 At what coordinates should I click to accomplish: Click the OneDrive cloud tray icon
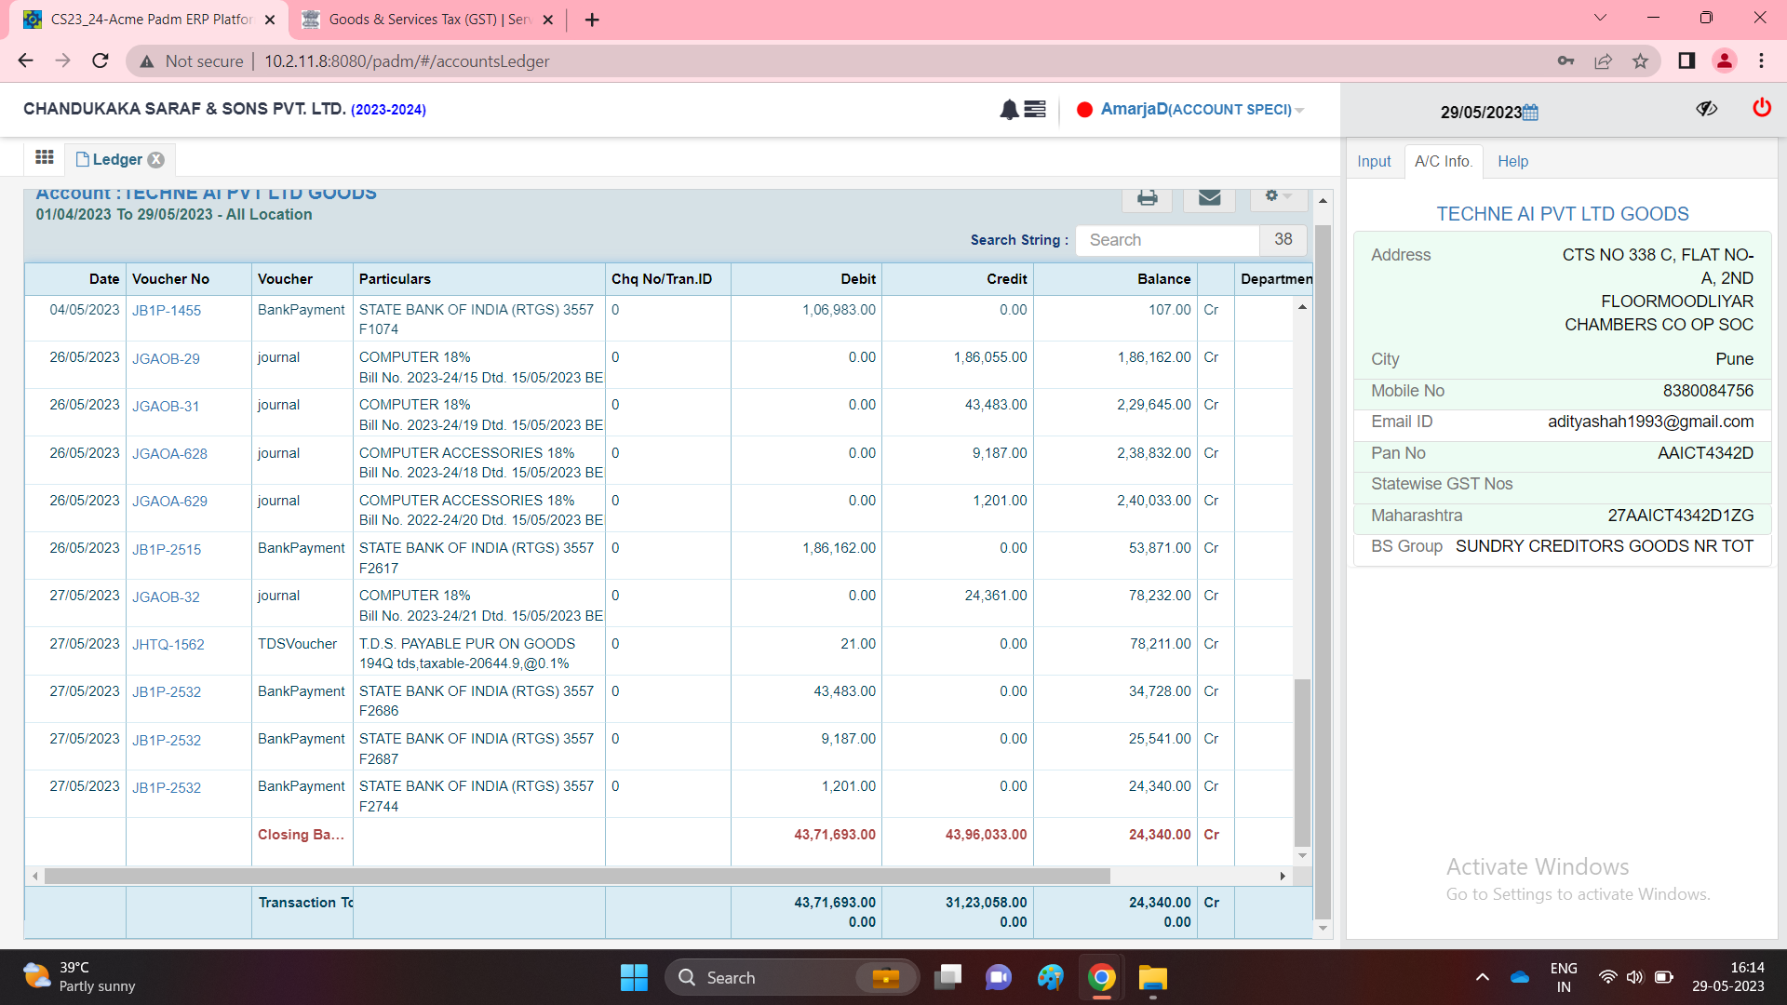[1520, 977]
